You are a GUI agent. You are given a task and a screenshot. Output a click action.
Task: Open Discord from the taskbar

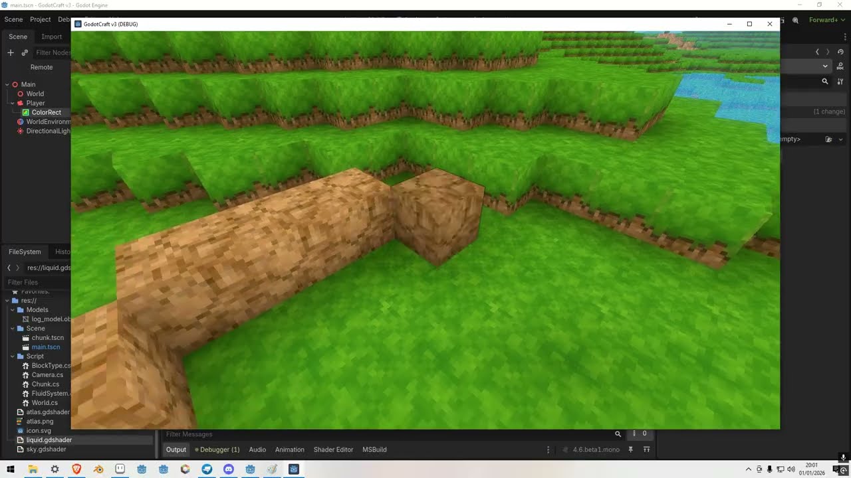pos(229,469)
